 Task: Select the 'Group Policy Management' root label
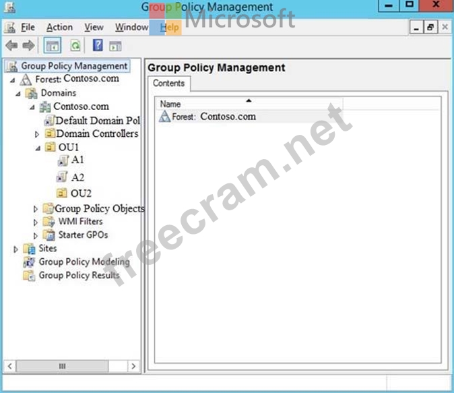[74, 66]
